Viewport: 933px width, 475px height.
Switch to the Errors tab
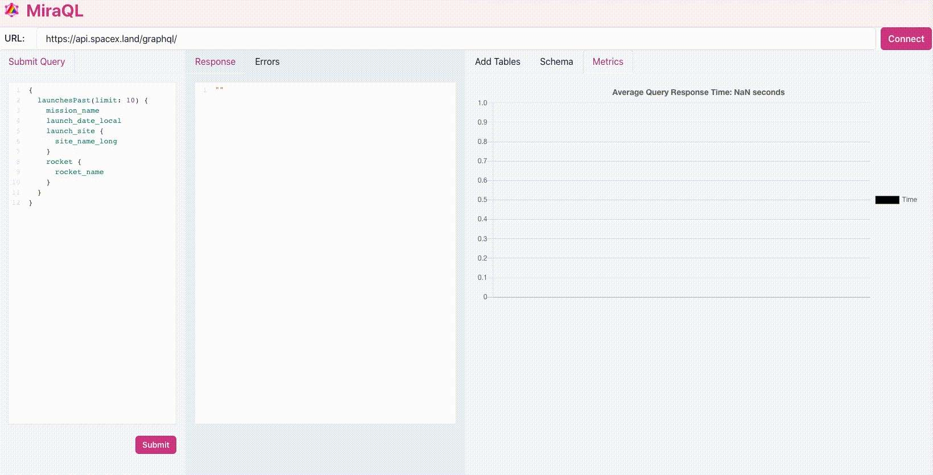[x=267, y=61]
